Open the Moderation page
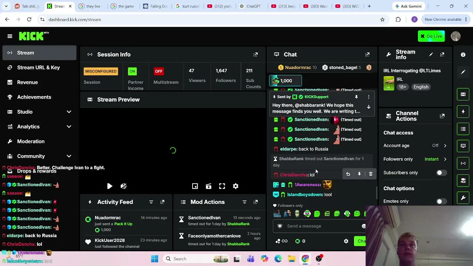The height and width of the screenshot is (266, 473). (x=39, y=141)
